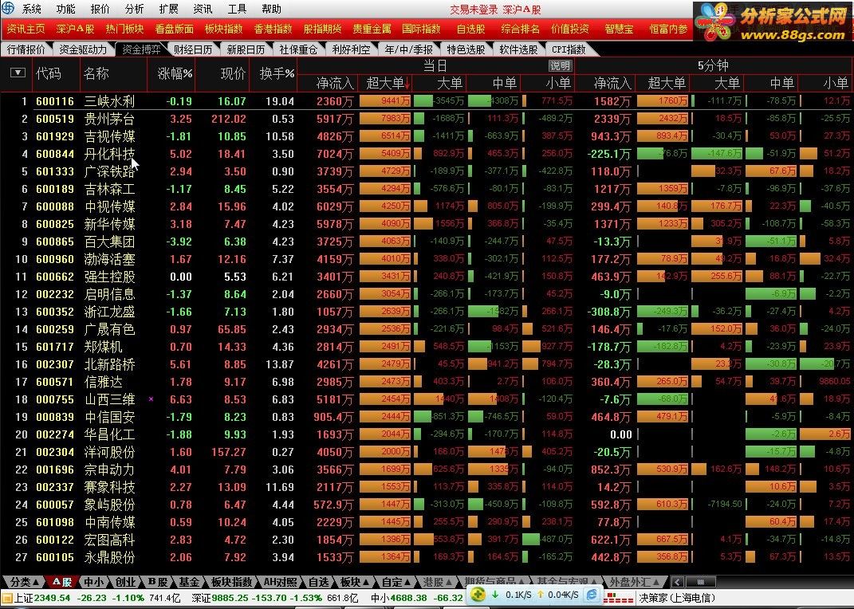
Task: Open the 分析 menu
Action: point(134,9)
